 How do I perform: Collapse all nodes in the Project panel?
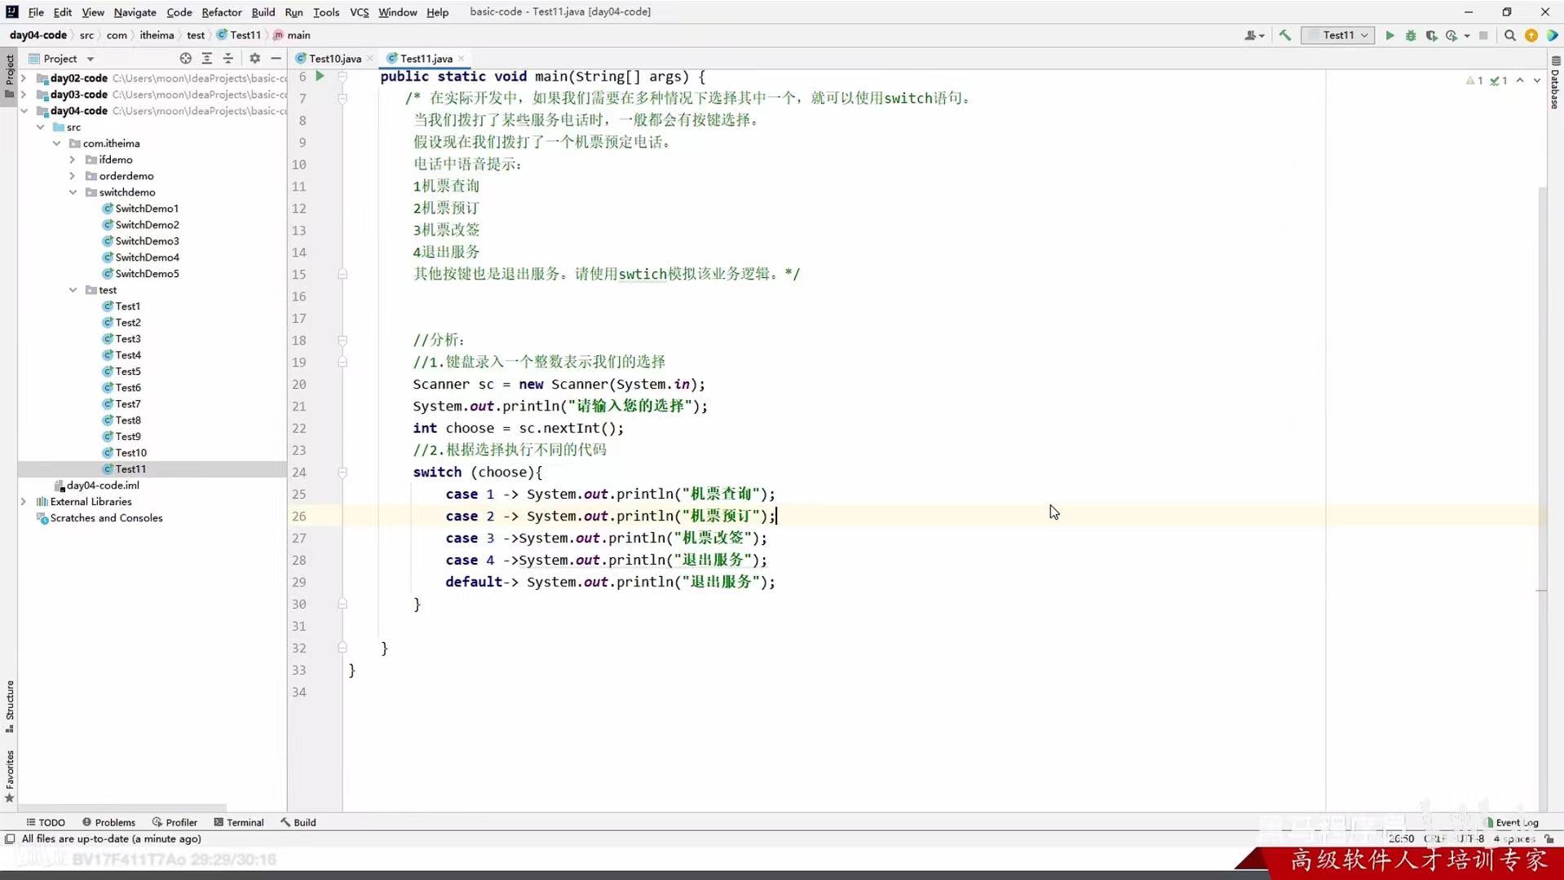[228, 58]
